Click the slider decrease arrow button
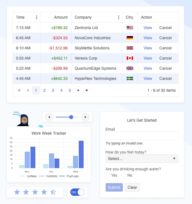 (x=49, y=117)
